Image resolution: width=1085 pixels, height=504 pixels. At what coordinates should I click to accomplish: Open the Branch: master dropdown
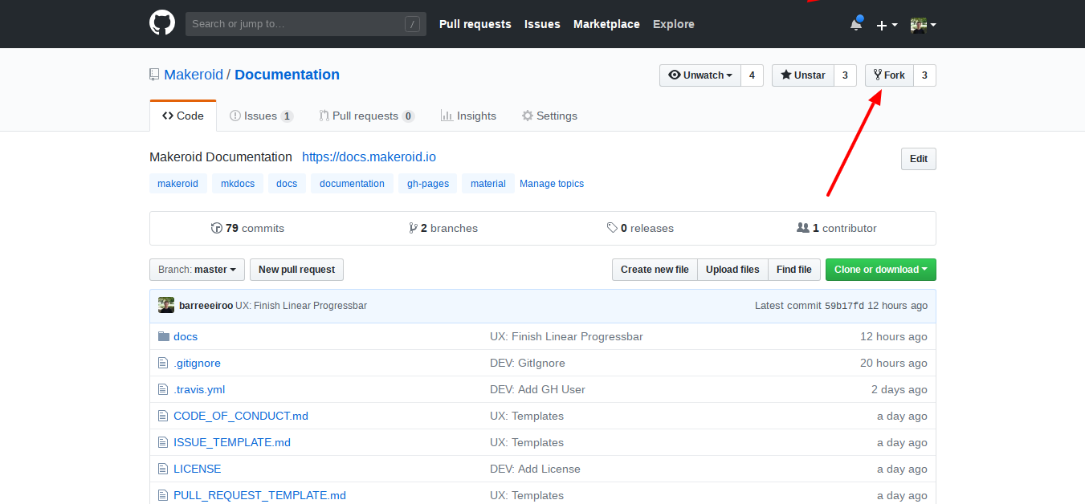pyautogui.click(x=197, y=270)
